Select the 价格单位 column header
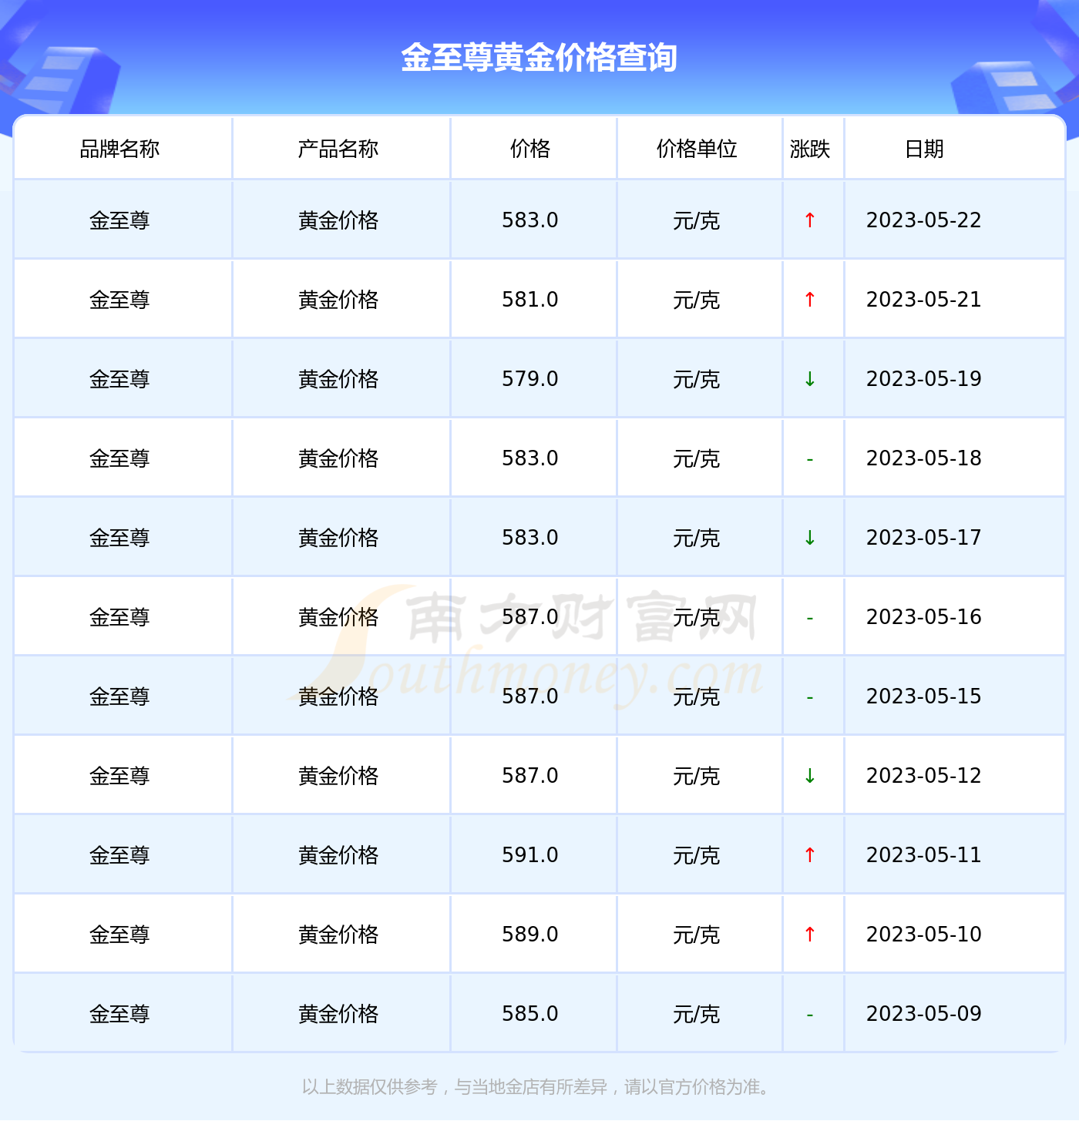 (x=697, y=149)
